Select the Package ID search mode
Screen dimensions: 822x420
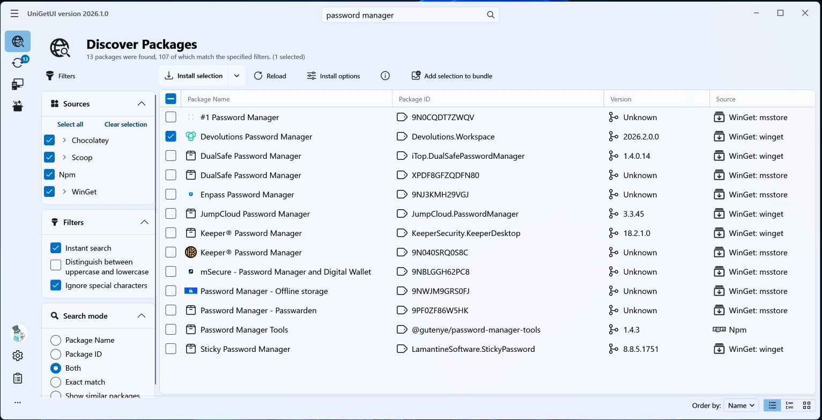[x=55, y=354]
